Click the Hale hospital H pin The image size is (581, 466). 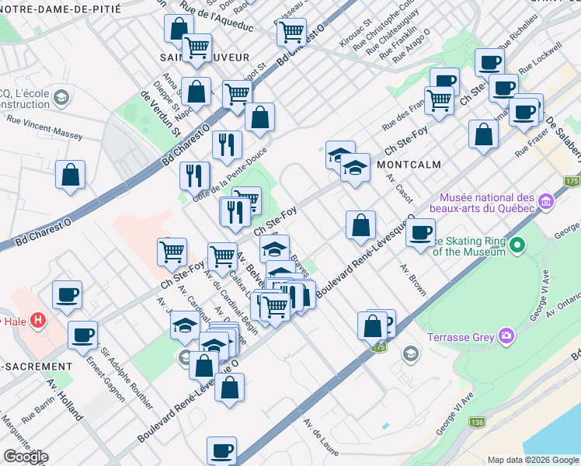click(x=38, y=320)
